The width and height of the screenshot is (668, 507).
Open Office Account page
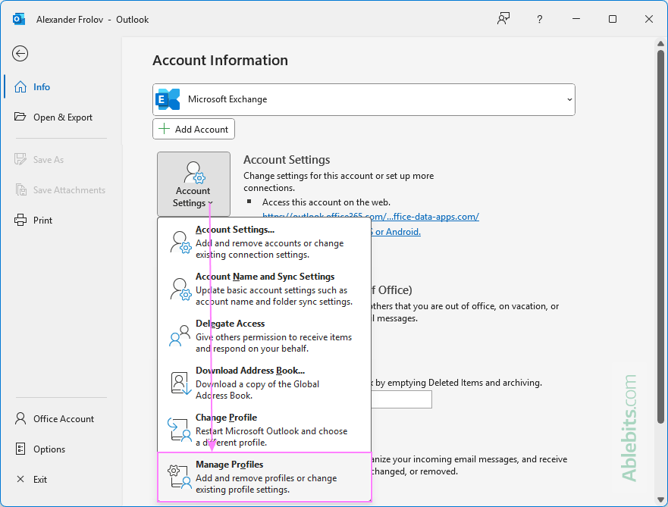[x=63, y=419]
